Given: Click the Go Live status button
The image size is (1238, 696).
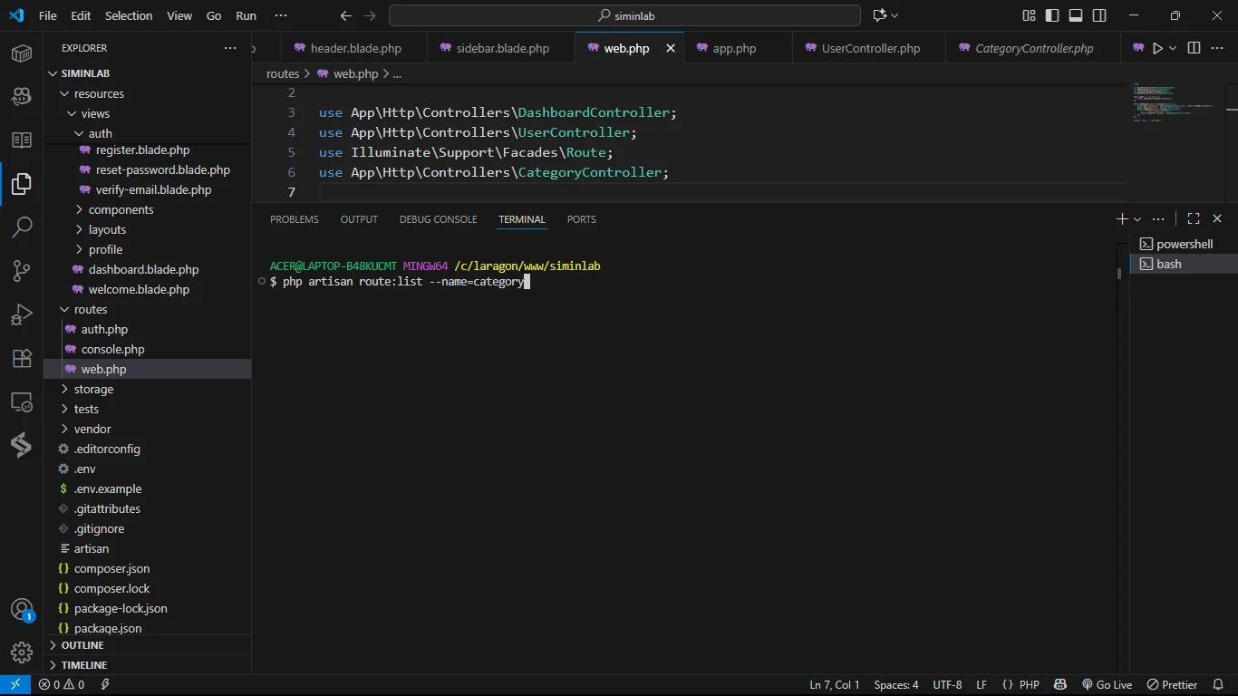Looking at the screenshot, I should (1107, 684).
